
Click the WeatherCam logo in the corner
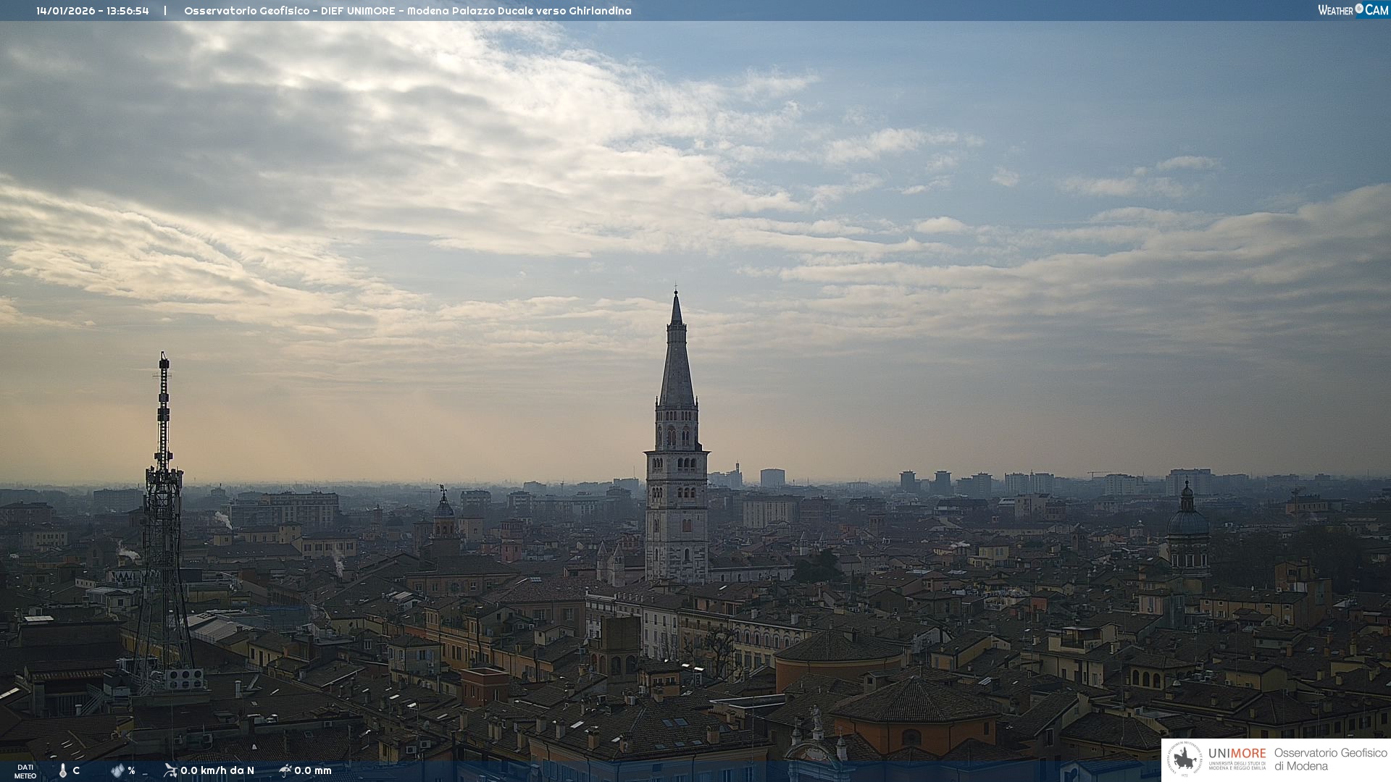pos(1353,10)
